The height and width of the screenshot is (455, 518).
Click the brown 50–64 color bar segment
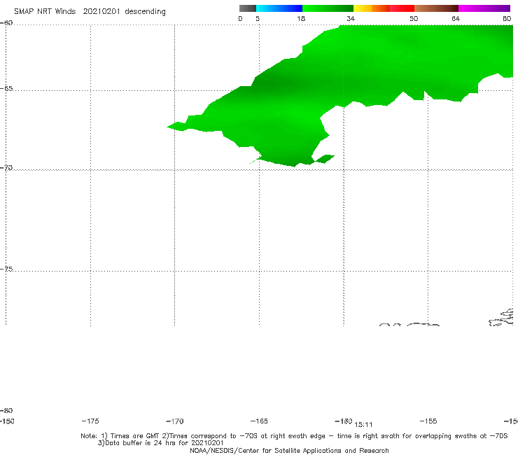(436, 8)
